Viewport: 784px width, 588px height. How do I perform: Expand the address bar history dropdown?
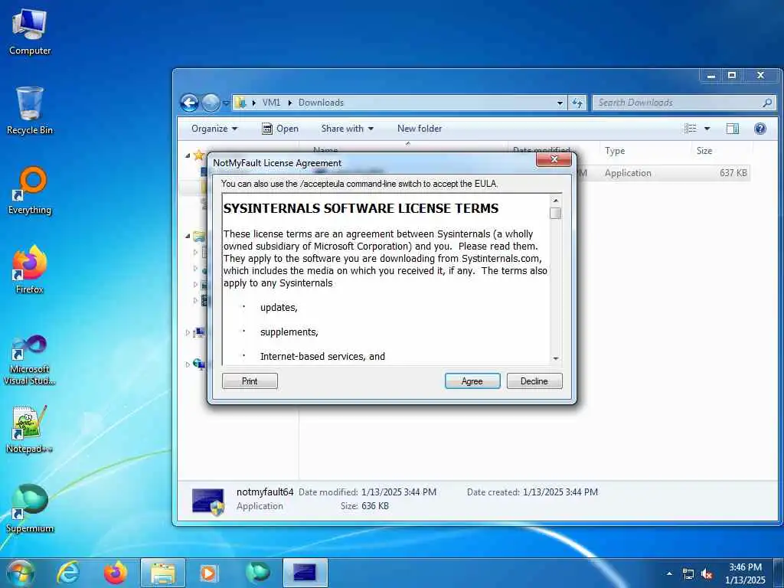(560, 103)
